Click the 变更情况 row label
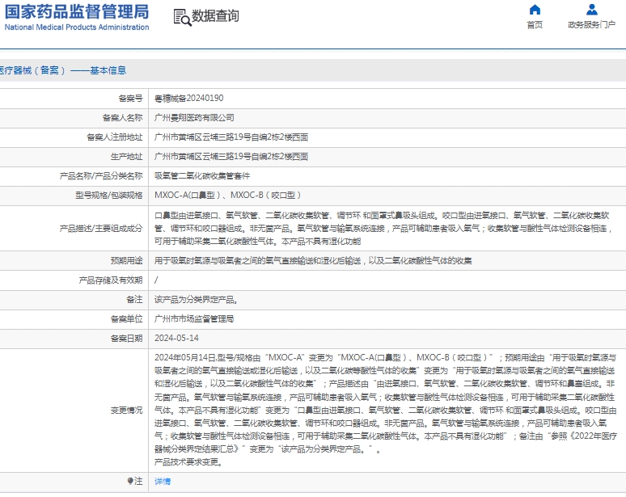626x497 pixels. point(126,410)
